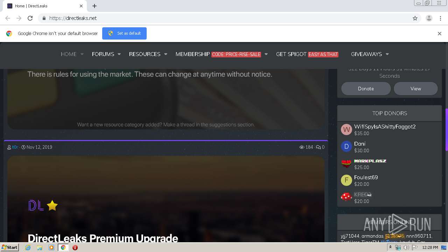Click the browser back arrow

[x=8, y=18]
